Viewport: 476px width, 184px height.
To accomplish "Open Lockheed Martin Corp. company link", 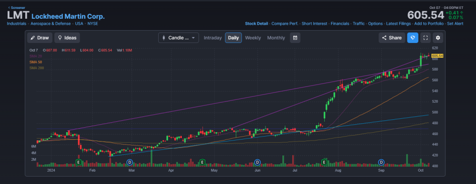I will pyautogui.click(x=68, y=16).
